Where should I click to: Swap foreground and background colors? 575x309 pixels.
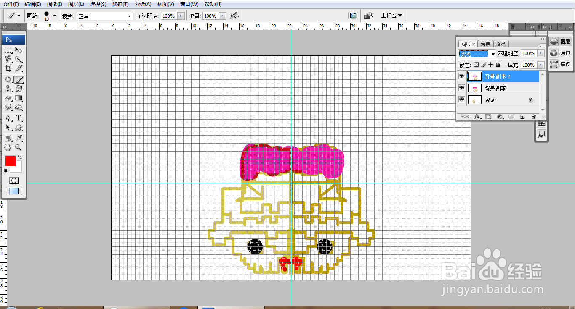point(19,157)
